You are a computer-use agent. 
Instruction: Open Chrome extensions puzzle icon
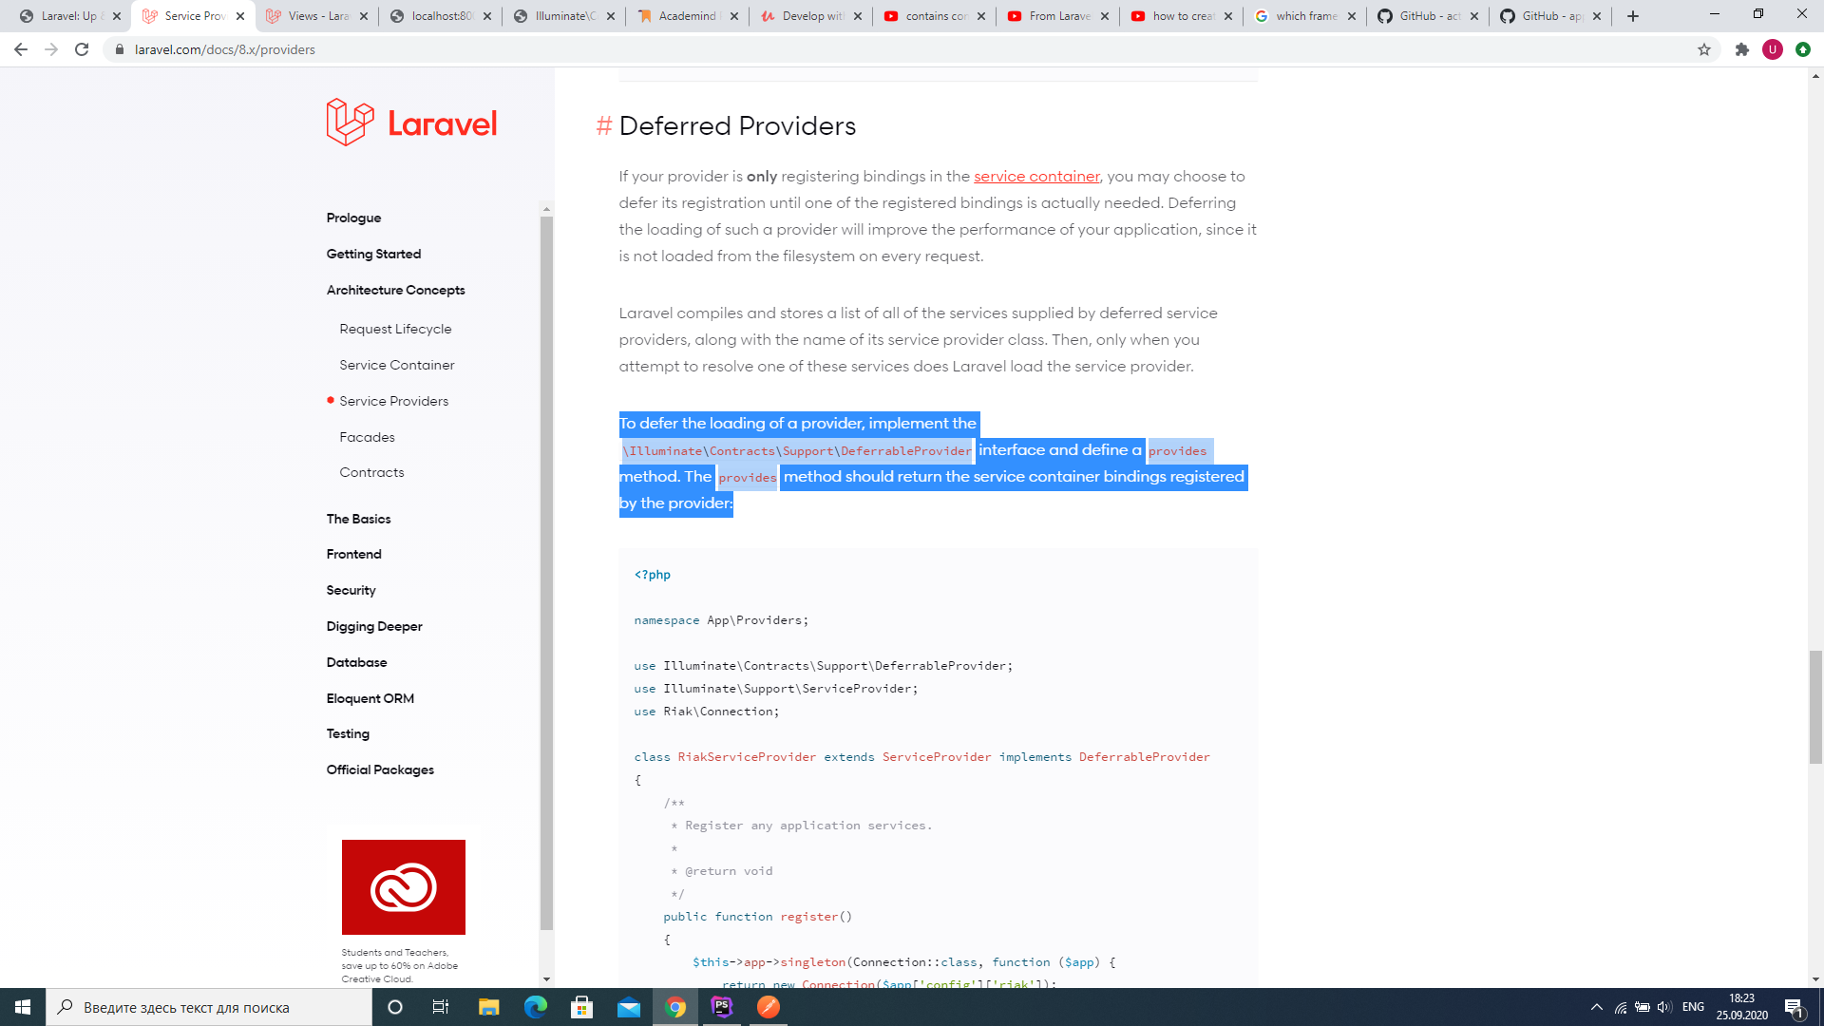(x=1741, y=49)
